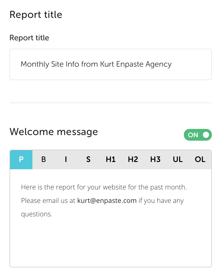Apply italic using the I button

[66, 160]
